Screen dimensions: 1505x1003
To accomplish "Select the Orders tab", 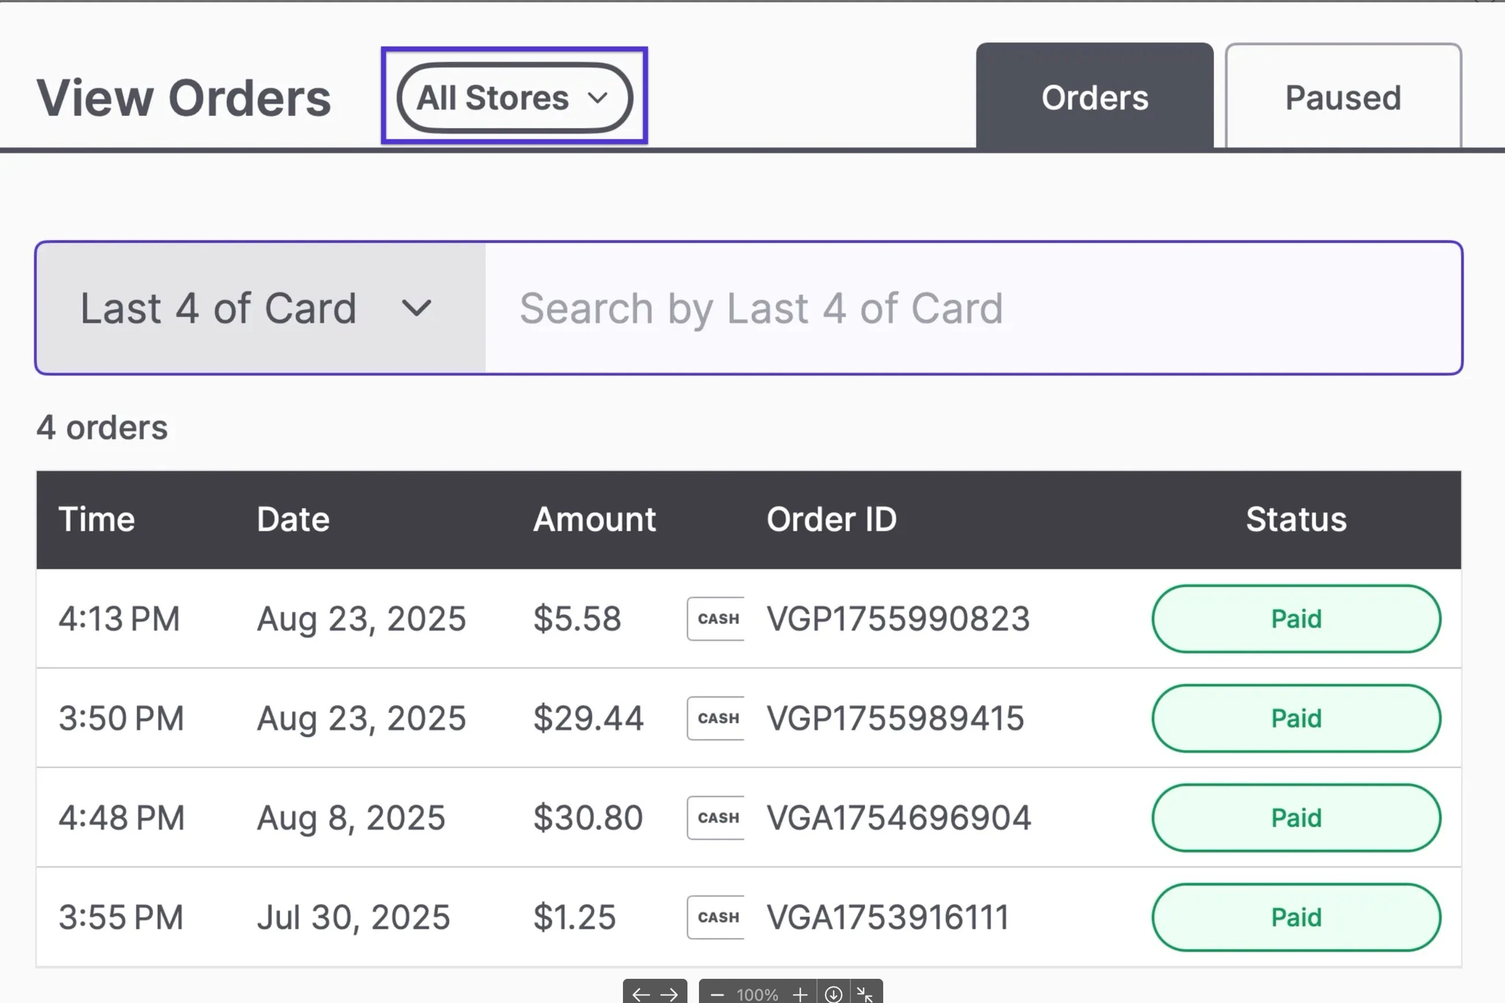I will pos(1094,97).
